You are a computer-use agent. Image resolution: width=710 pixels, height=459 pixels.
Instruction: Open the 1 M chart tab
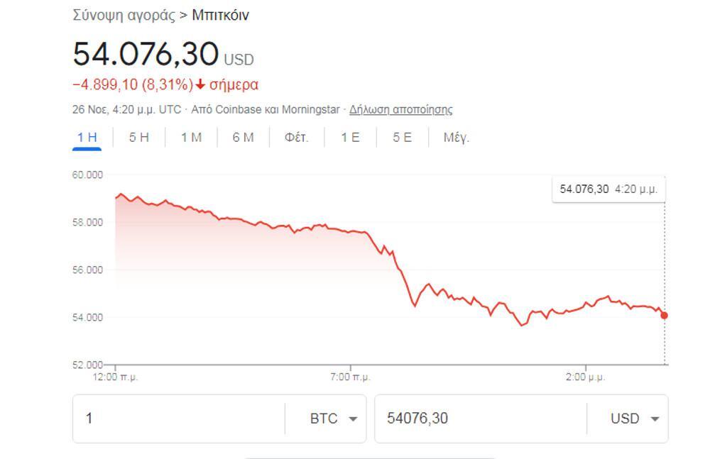pos(191,138)
